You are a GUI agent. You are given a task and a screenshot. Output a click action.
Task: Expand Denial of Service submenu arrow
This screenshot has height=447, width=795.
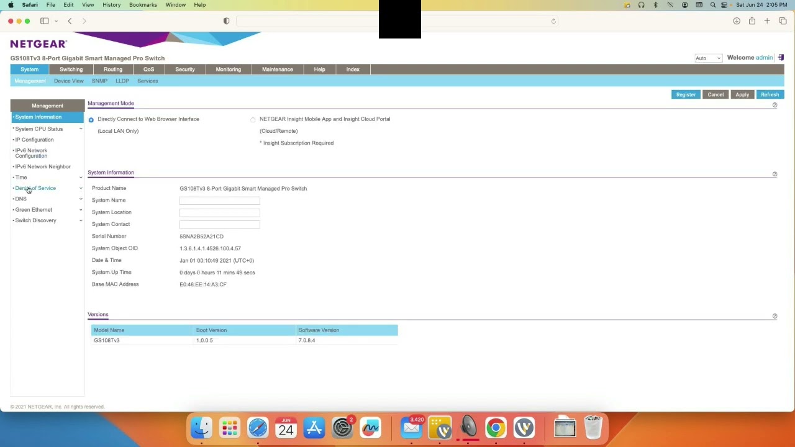81,188
